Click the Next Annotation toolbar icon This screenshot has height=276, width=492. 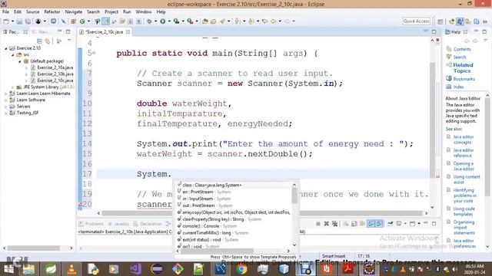tap(238, 21)
